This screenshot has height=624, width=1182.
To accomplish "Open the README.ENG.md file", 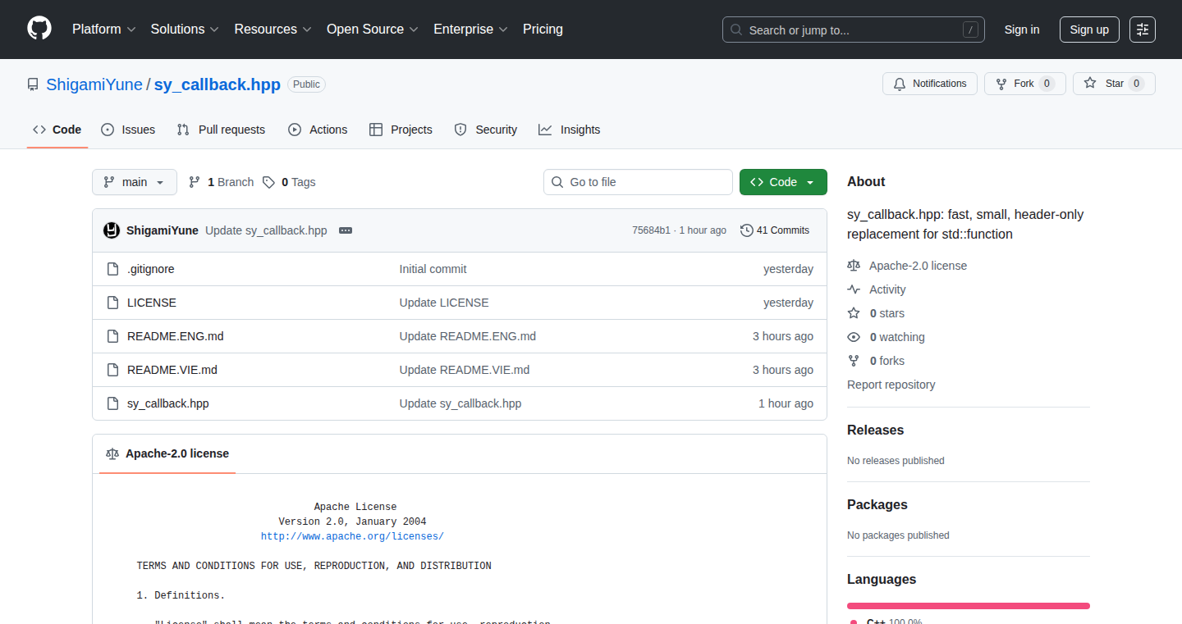I will [176, 336].
